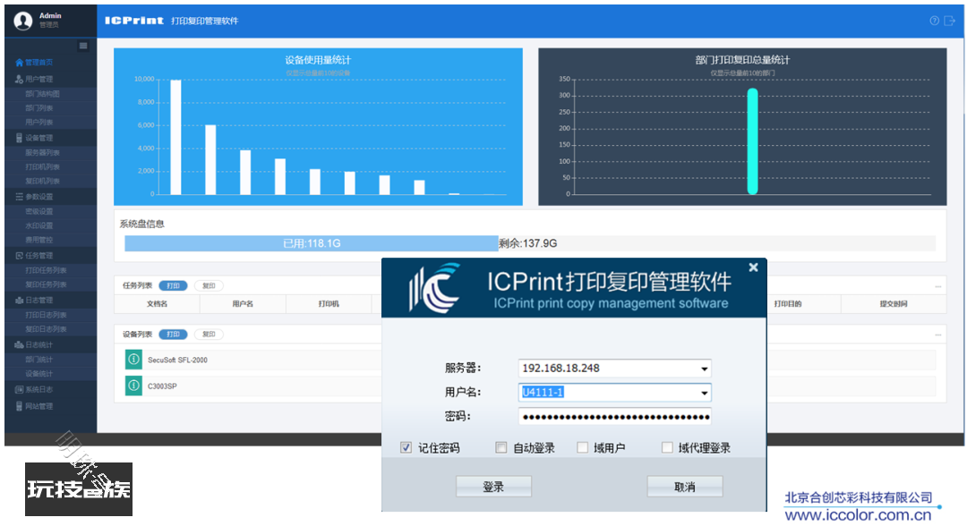The width and height of the screenshot is (967, 526).
Task: Expand the 用户名 dropdown arrow
Action: tap(704, 393)
